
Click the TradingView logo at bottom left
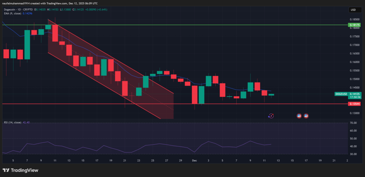21,170
